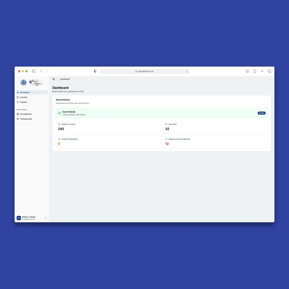Image resolution: width=289 pixels, height=289 pixels.
Task: Collapse the app sidebar panel toggle
Action: click(x=54, y=79)
